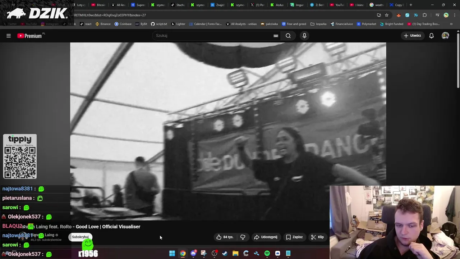Image resolution: width=460 pixels, height=259 pixels.
Task: Open the Binance bookmark
Action: [103, 24]
